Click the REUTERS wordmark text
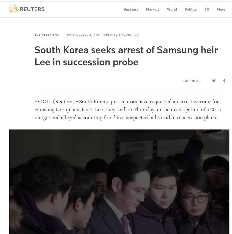The width and height of the screenshot is (232, 234). (32, 9)
